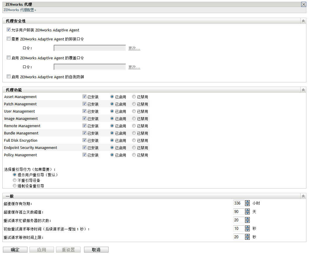Image resolution: width=309 pixels, height=254 pixels.
Task: Click 更改 link for override password
Action: (134, 67)
